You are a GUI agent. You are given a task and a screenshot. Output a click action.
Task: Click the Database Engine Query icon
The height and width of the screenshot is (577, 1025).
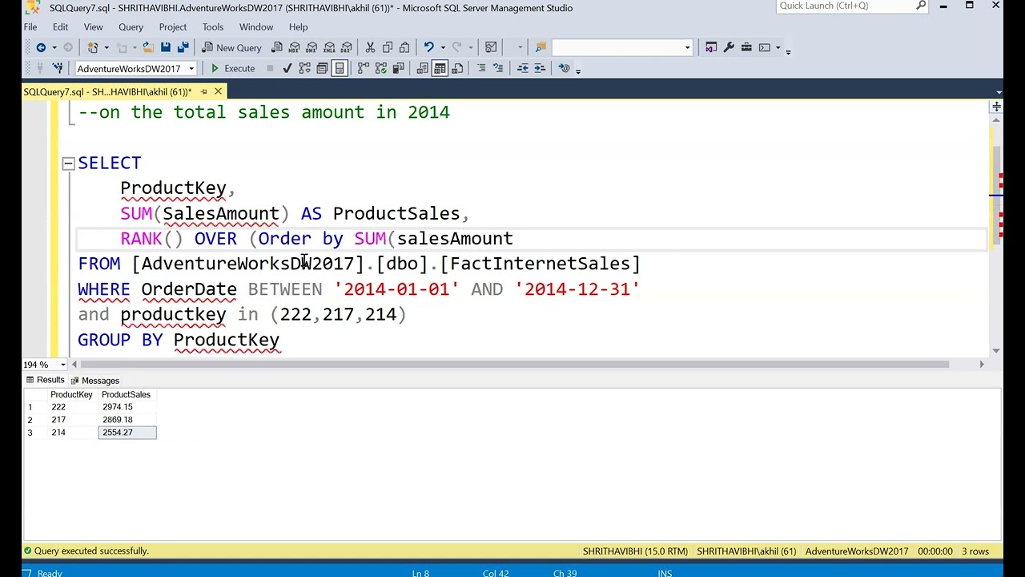tap(277, 47)
